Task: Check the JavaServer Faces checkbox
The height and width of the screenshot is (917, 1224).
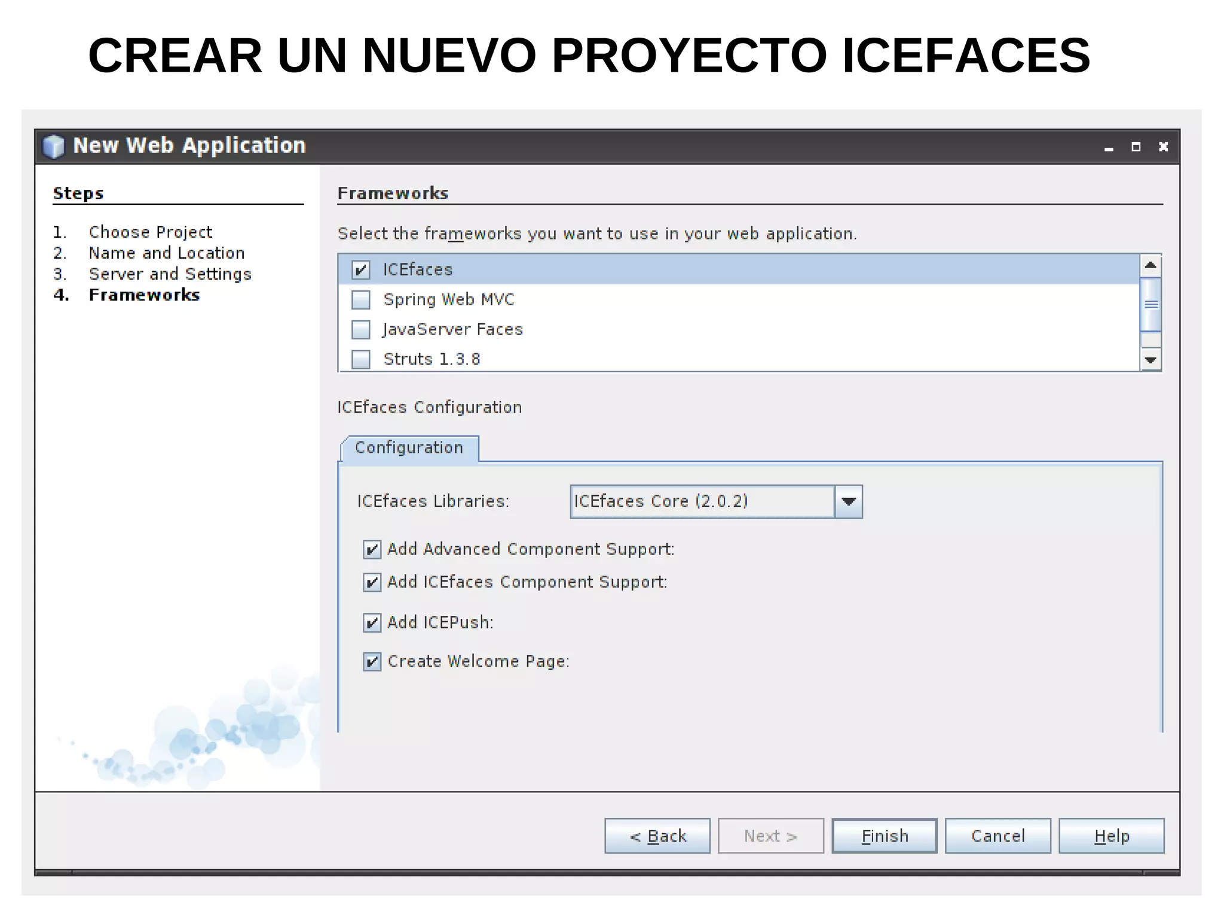Action: click(360, 330)
